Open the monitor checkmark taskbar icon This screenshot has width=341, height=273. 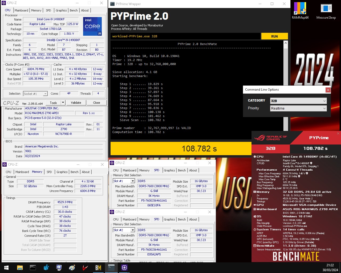(59, 268)
